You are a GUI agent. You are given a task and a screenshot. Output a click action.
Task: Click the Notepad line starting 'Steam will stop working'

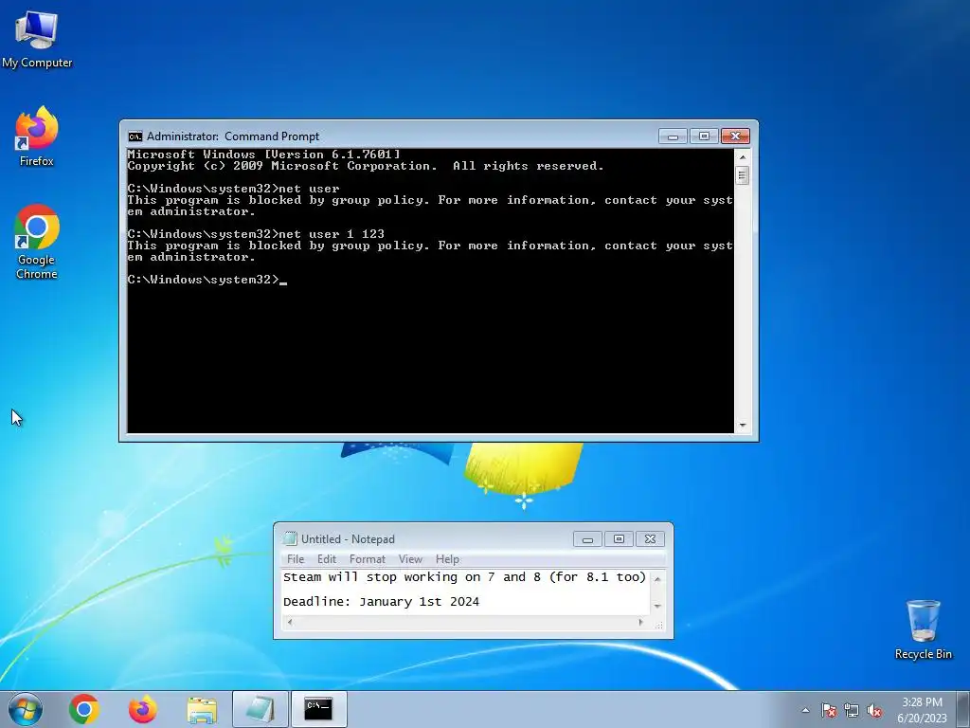[464, 577]
